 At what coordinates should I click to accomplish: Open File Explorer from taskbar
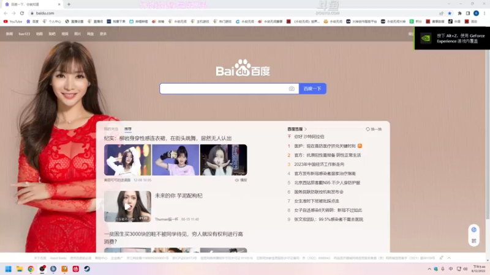click(x=20, y=269)
